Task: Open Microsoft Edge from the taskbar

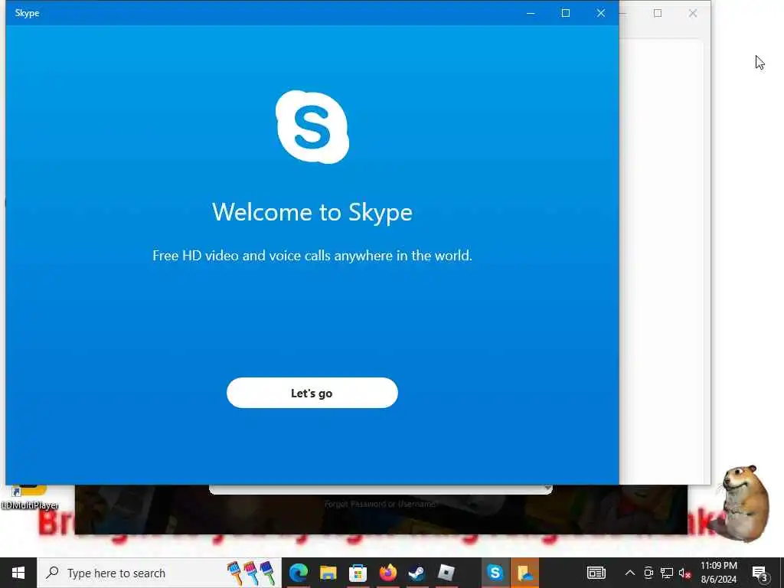Action: coord(299,573)
